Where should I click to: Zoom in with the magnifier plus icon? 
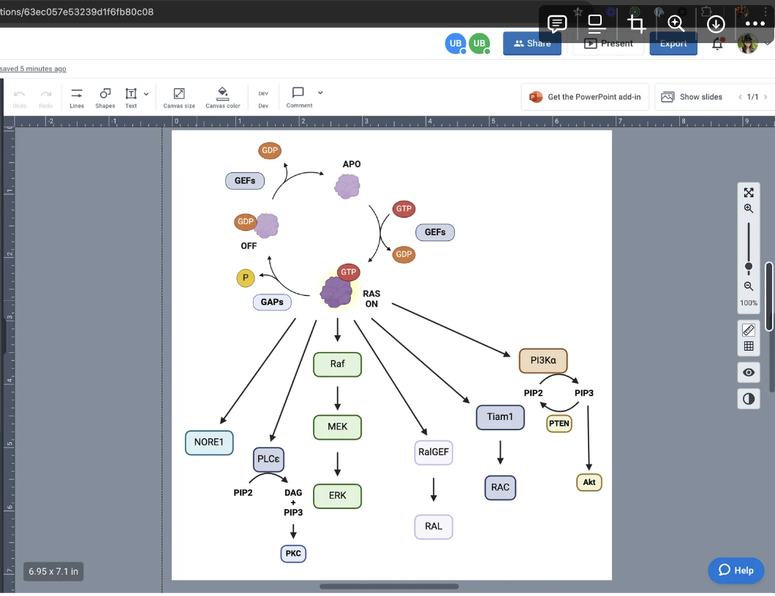(x=749, y=209)
